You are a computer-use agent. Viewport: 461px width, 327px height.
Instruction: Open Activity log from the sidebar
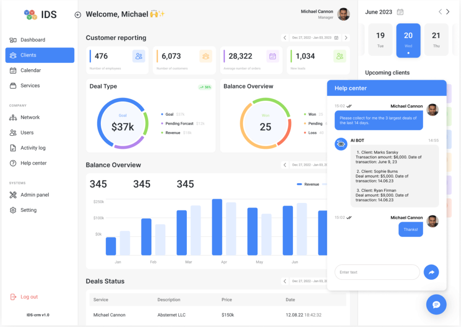pos(33,148)
